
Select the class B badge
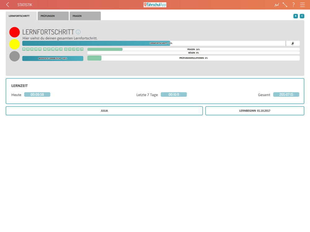(x=295, y=16)
